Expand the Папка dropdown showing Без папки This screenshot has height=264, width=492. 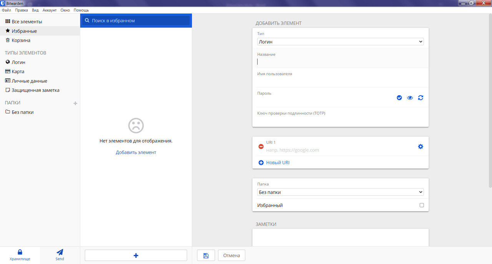tap(341, 192)
